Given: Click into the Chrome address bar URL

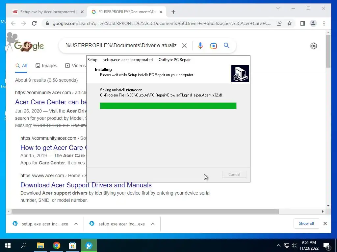Looking at the screenshot, I should (x=162, y=23).
